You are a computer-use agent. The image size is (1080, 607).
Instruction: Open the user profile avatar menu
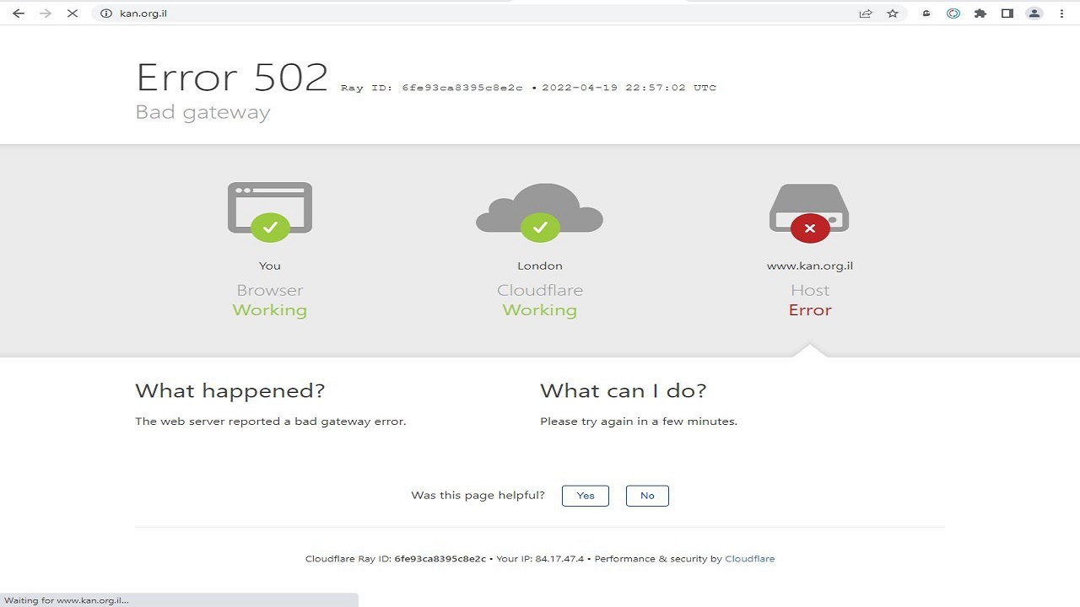[x=1034, y=13]
